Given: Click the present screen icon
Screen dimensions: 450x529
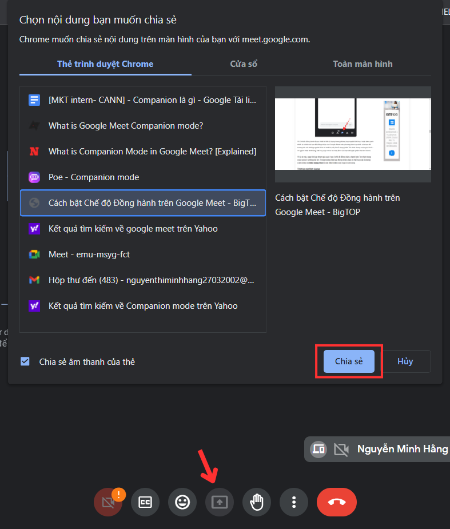Looking at the screenshot, I should (x=220, y=502).
